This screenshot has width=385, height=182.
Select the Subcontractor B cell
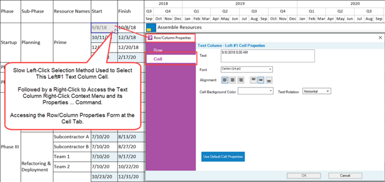tap(72, 147)
